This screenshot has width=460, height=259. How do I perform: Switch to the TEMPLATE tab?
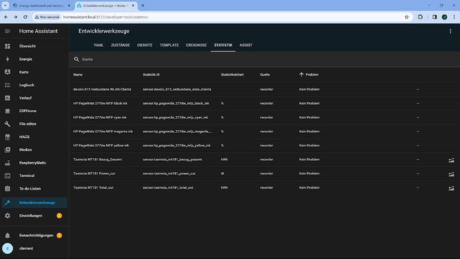point(169,45)
